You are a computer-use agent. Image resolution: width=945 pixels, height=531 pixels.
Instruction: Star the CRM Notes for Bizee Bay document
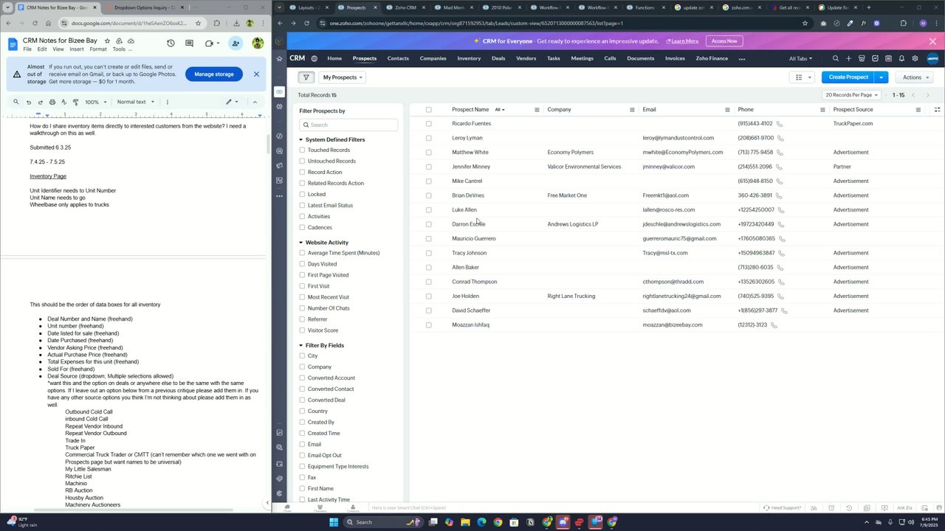tap(107, 41)
